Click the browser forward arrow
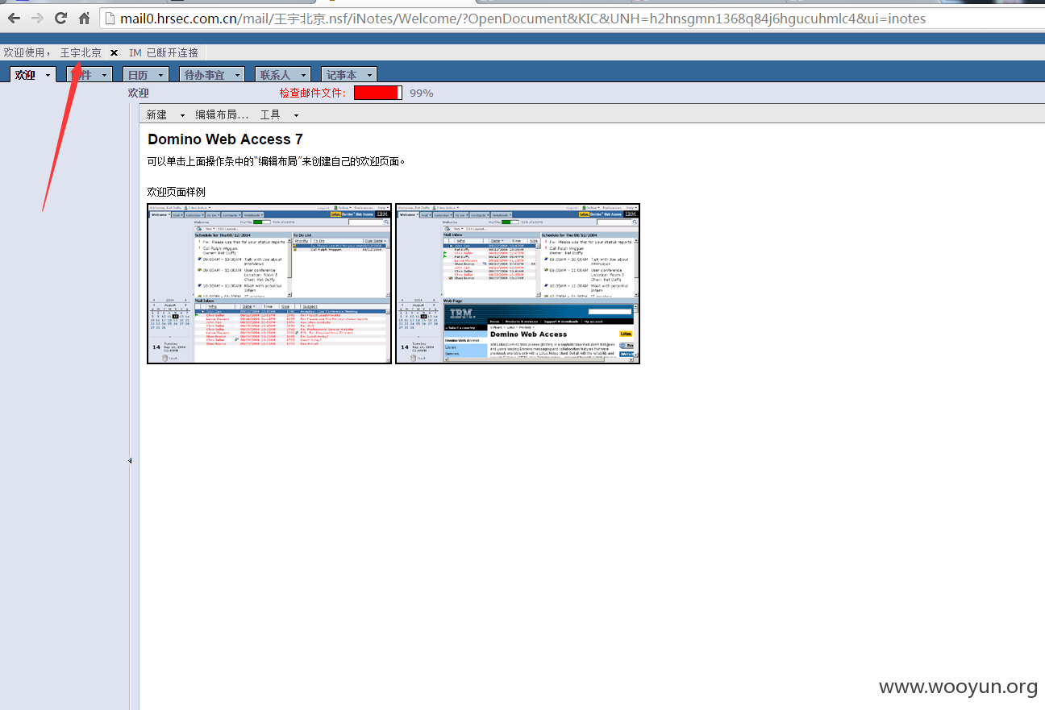1045x710 pixels. tap(37, 18)
